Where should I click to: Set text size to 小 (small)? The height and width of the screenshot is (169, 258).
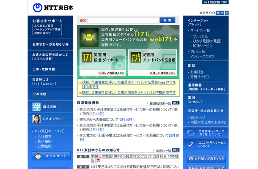pos(227,13)
